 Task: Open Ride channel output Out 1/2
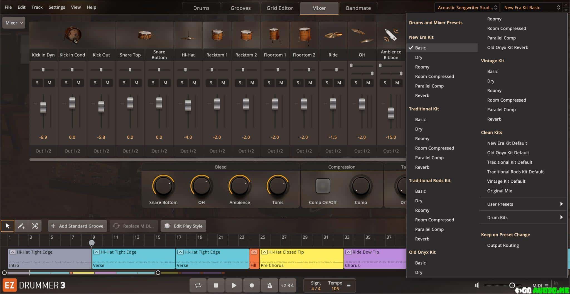pos(333,151)
